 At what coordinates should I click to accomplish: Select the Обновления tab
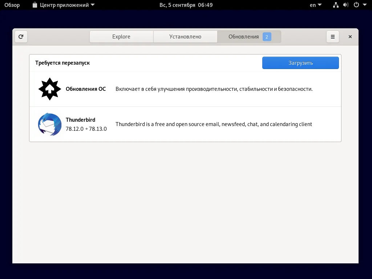pyautogui.click(x=243, y=36)
